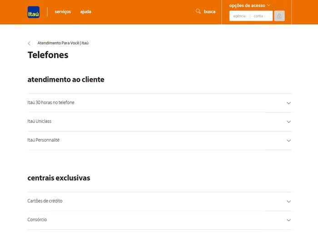Go back using the left arrow icon
The width and height of the screenshot is (318, 242).
[30, 43]
